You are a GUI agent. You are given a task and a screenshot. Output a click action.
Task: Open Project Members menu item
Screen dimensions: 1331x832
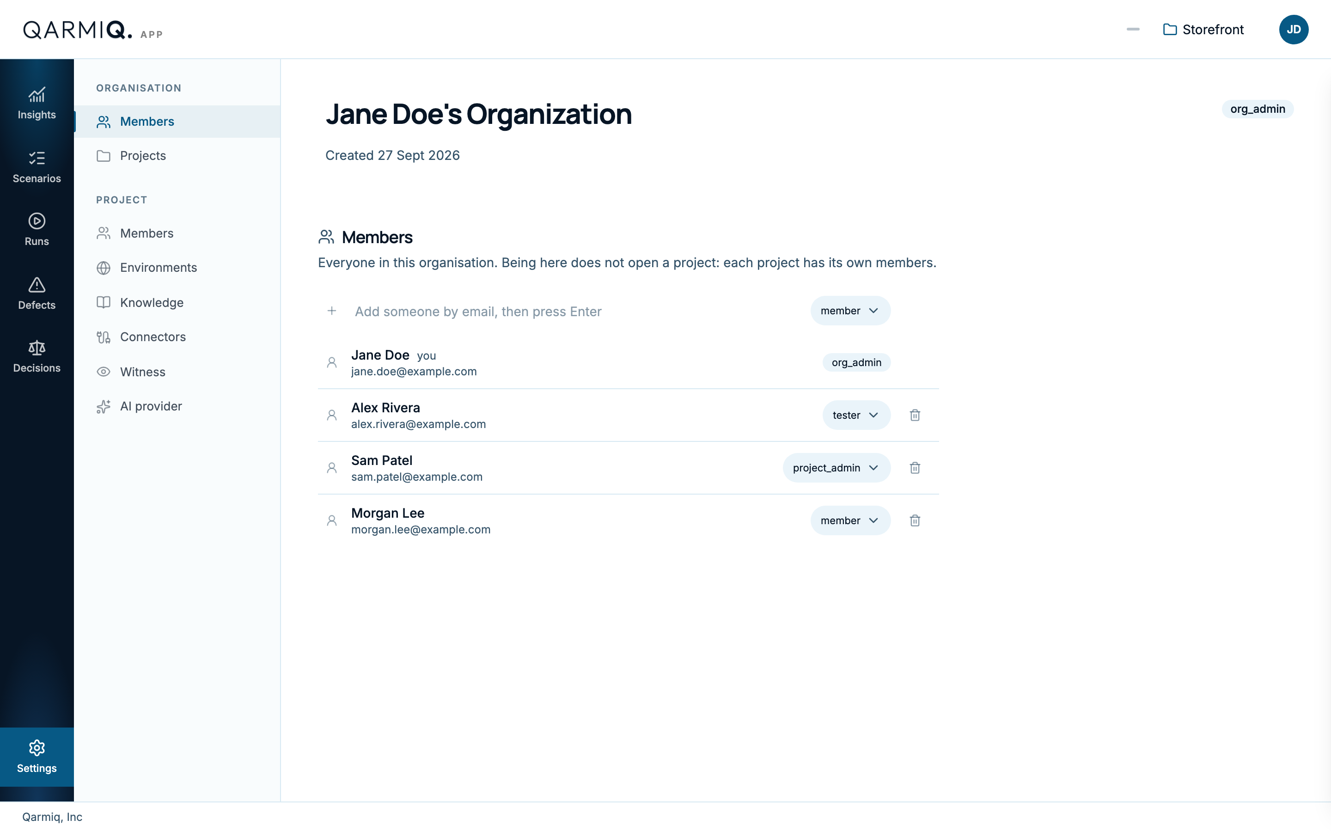(x=177, y=233)
